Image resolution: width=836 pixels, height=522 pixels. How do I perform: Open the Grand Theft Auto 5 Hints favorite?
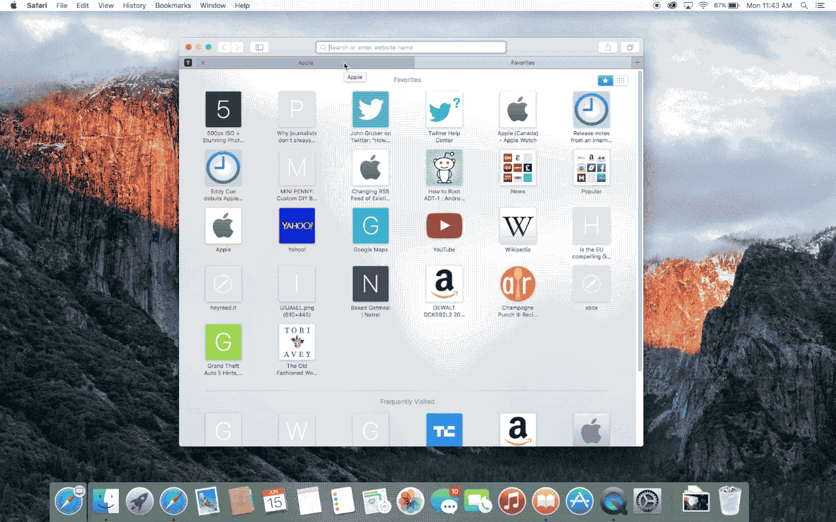coord(223,342)
